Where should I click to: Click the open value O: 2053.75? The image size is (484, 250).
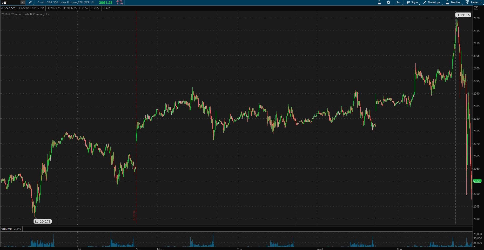53,8
